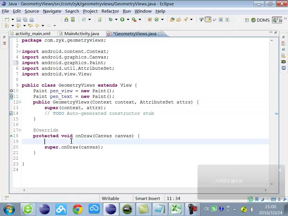Toggle Mark Occurrences highlighter button
The image size is (288, 216).
pos(208,19)
